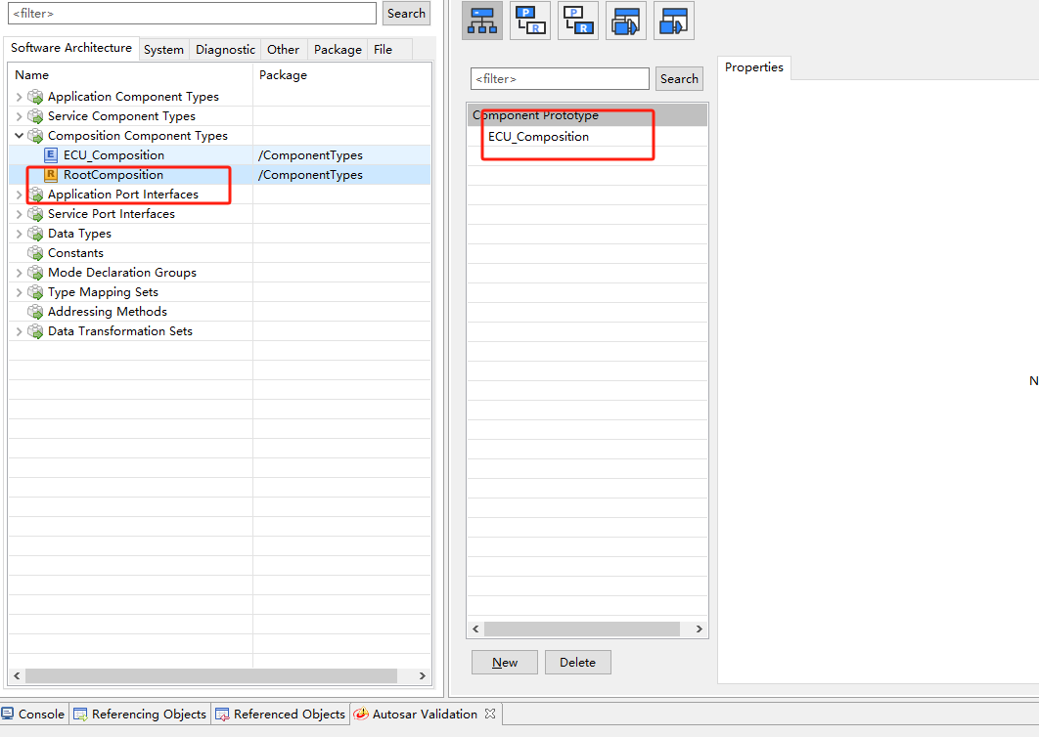
Task: Click the horizontal scrollbar under Component Prototype list
Action: [x=581, y=629]
